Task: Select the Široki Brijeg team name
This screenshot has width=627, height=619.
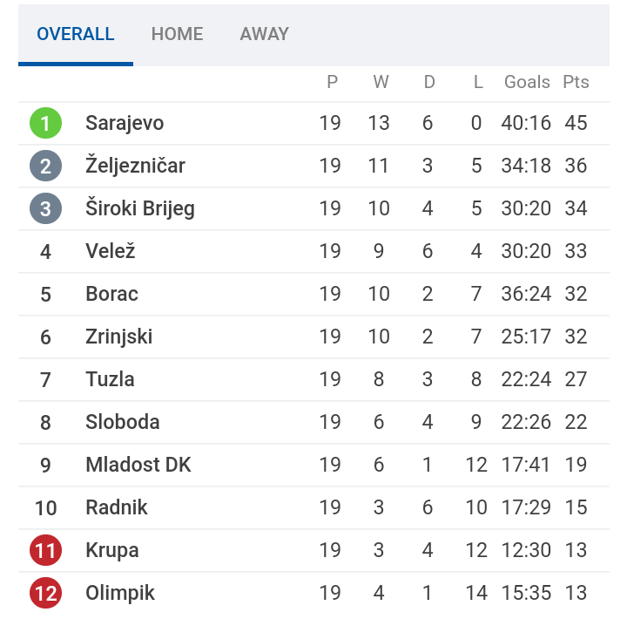Action: point(140,208)
